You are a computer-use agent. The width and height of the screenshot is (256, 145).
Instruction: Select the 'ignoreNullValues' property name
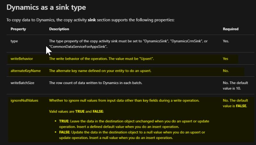(24, 100)
